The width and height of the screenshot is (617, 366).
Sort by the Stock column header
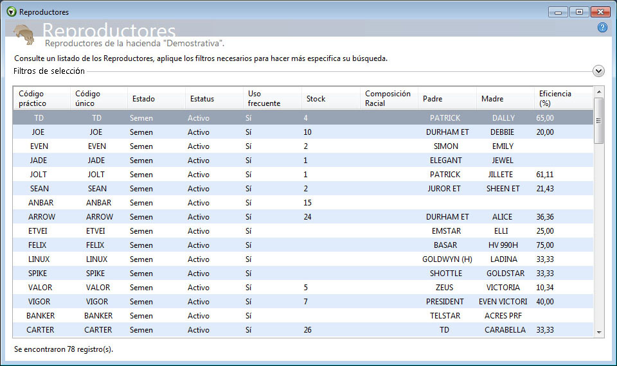click(x=330, y=98)
